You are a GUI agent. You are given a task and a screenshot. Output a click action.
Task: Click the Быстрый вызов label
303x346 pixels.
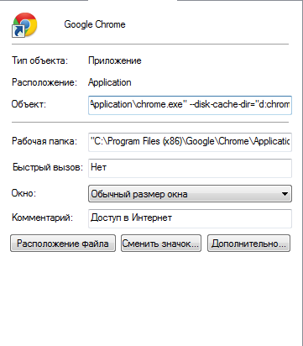48,167
